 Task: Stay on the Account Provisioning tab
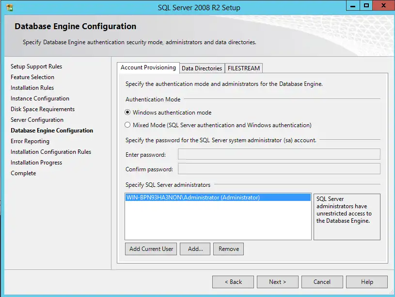(148, 68)
